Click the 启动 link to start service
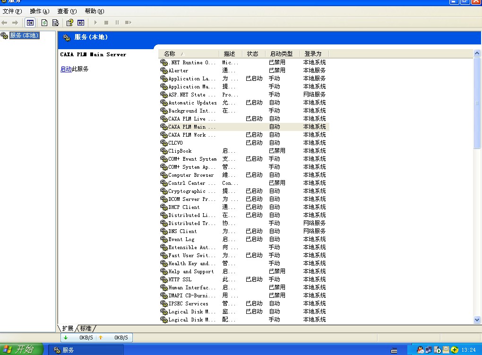Viewport: 482px width, 355px height. tap(66, 69)
